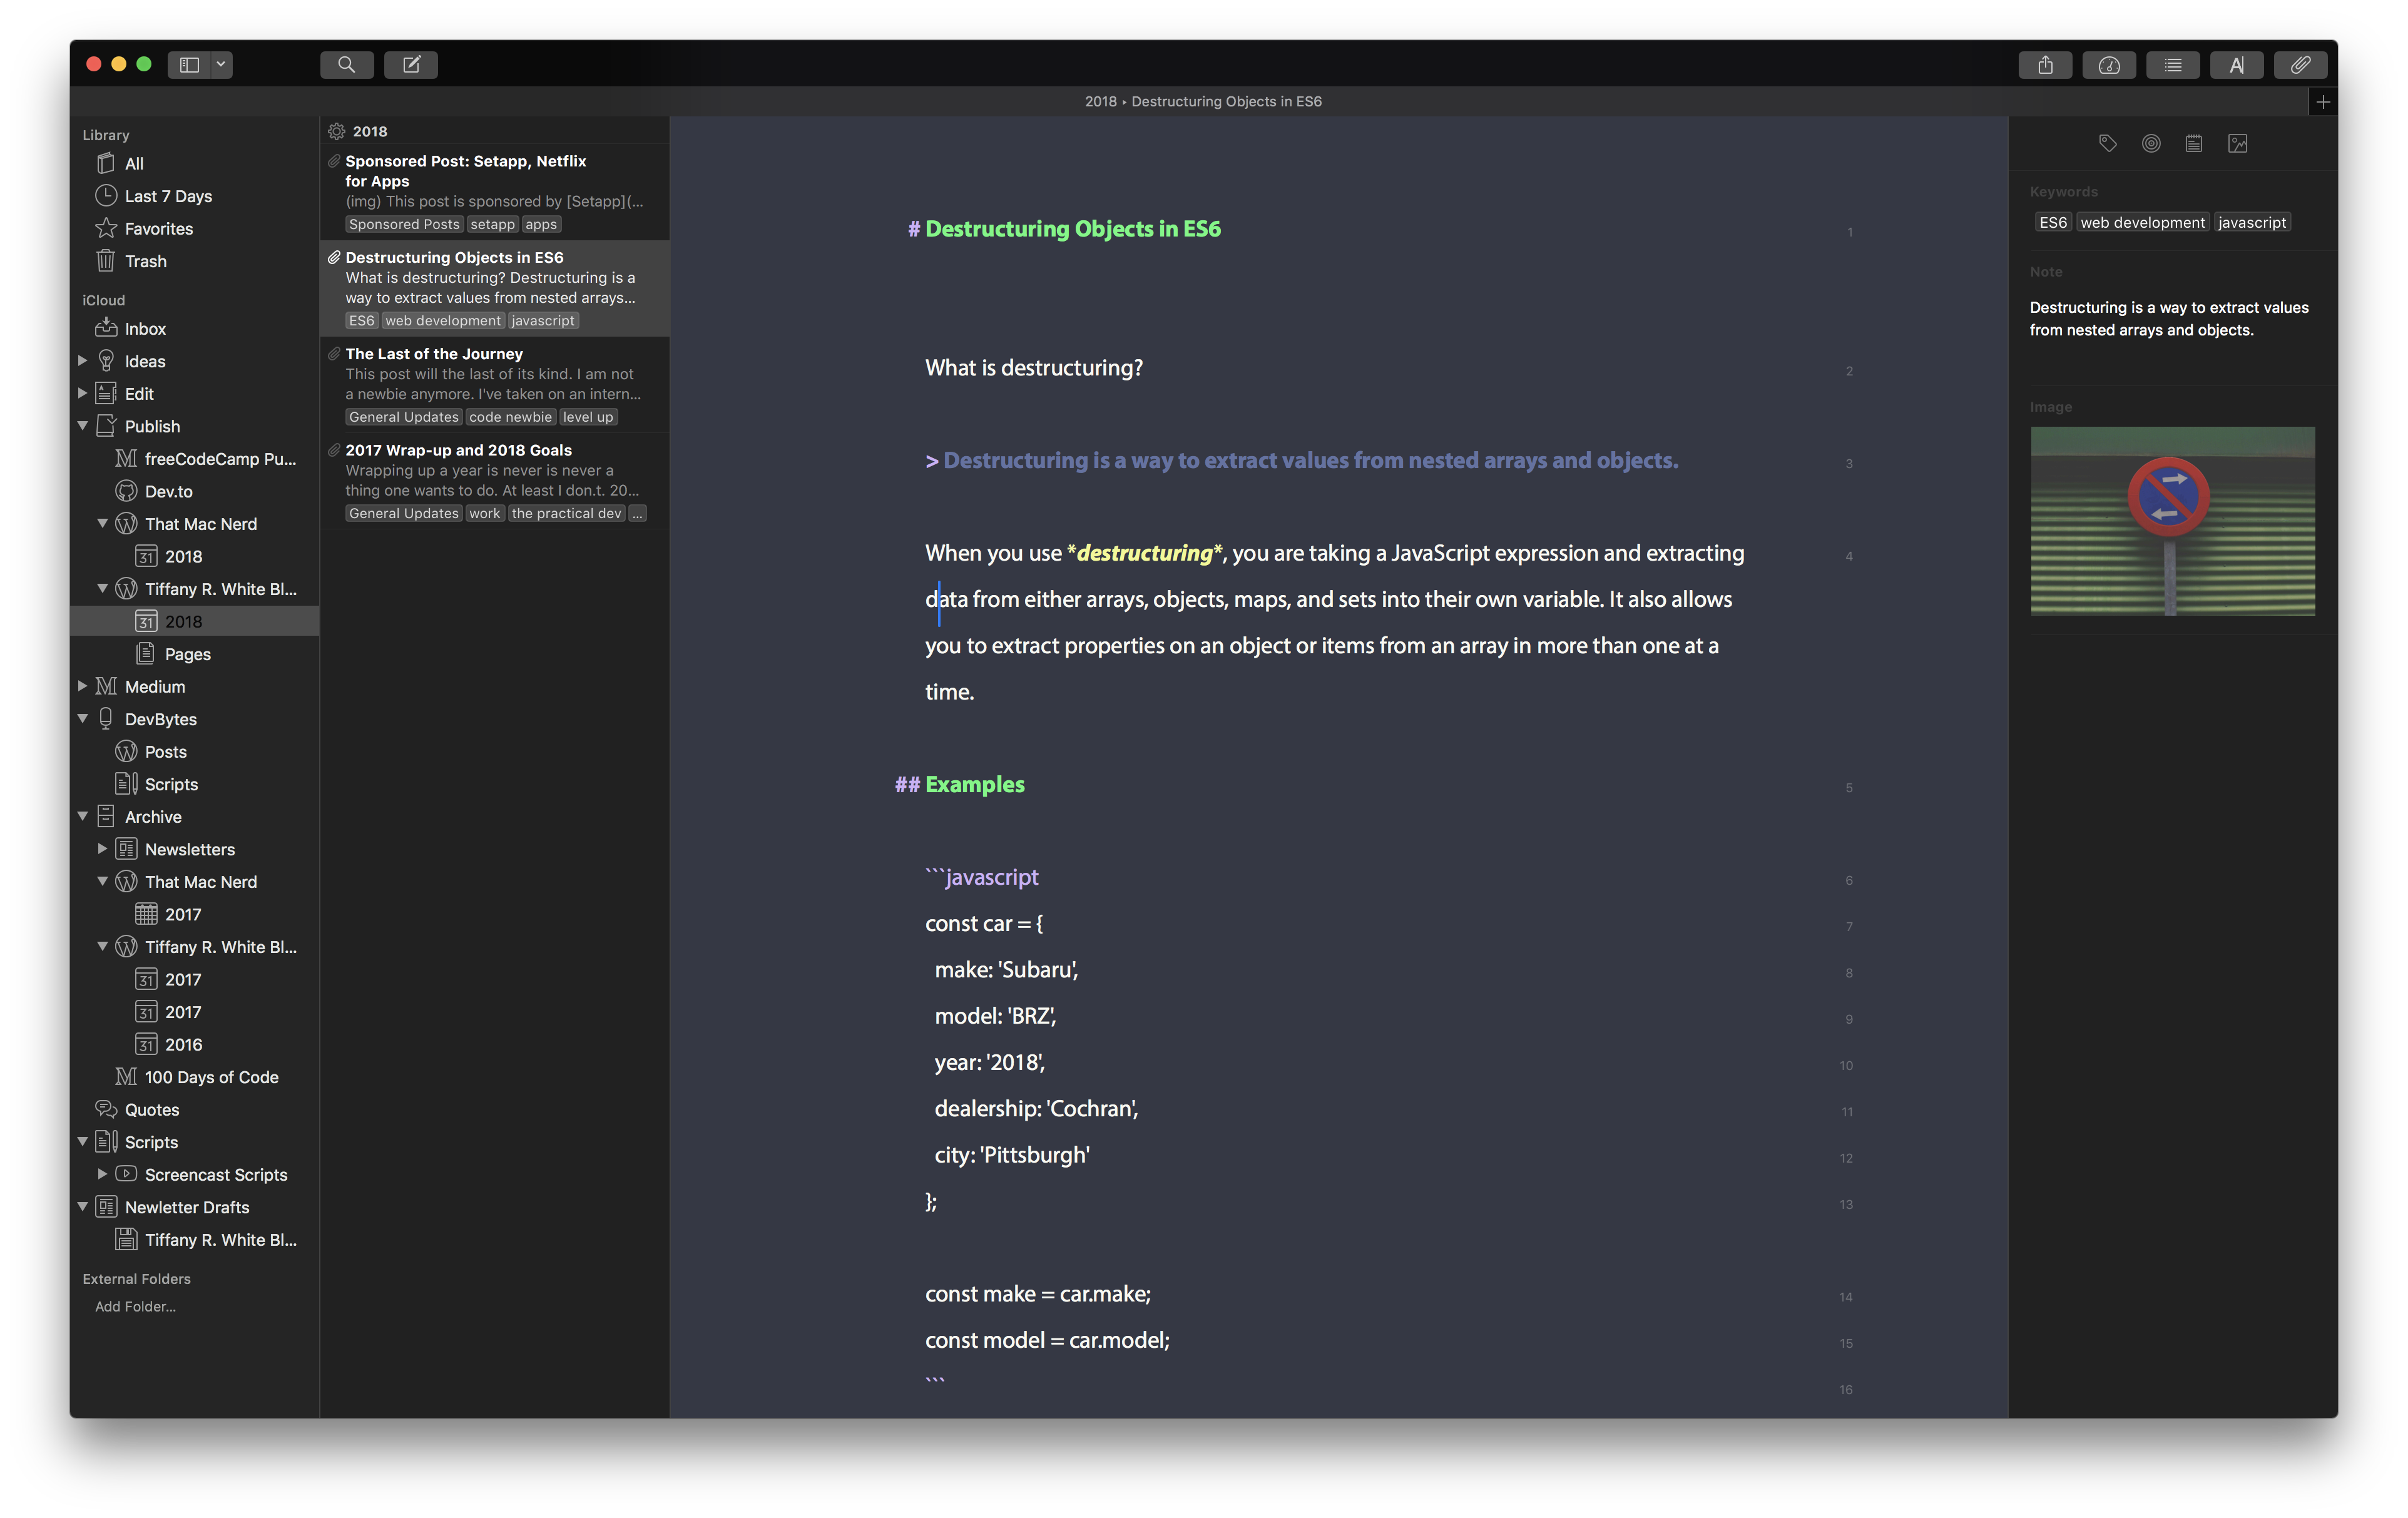Screen dimensions: 2408x1518
Task: Open the sidebar layout dropdown arrow
Action: pyautogui.click(x=221, y=65)
